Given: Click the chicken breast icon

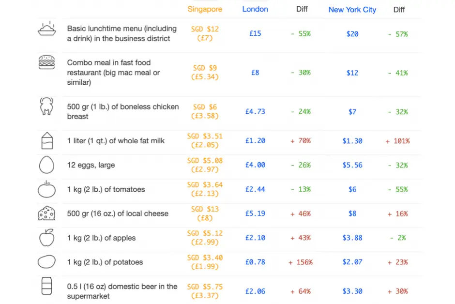Looking at the screenshot, I should [x=46, y=106].
